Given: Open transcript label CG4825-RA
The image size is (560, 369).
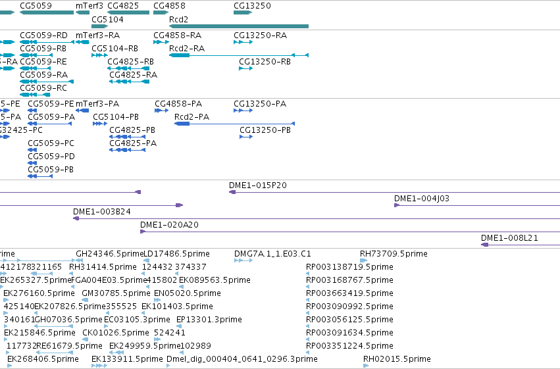Looking at the screenshot, I should tap(133, 75).
